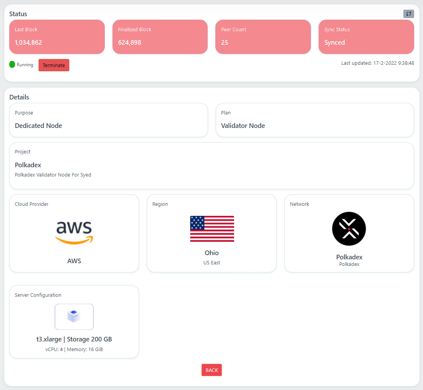Click the refresh status icon
The image size is (423, 390).
(409, 13)
